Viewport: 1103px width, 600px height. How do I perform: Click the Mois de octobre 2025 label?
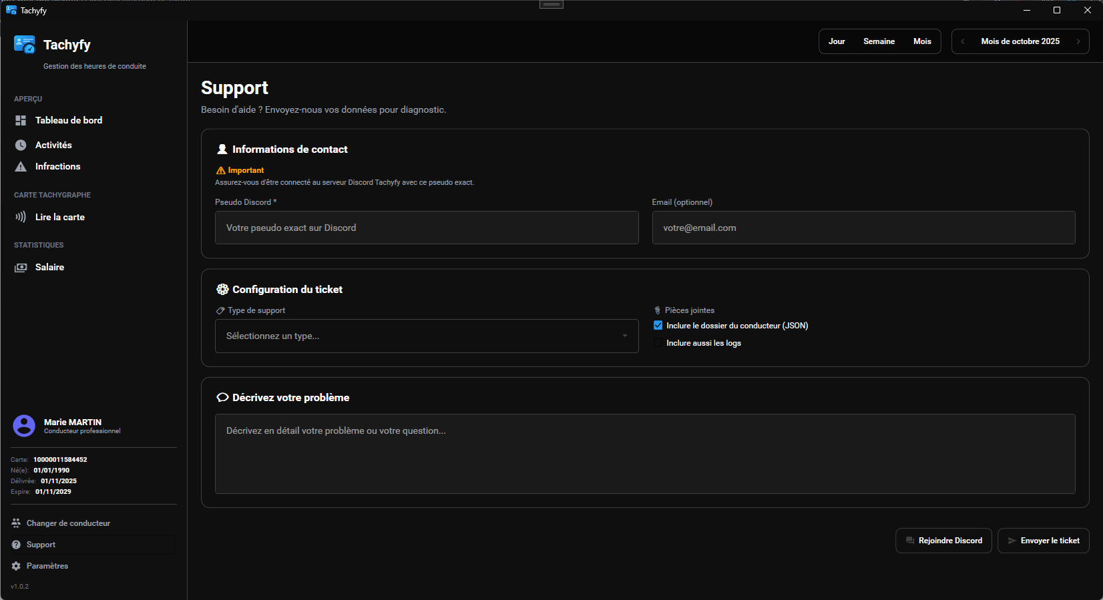1020,41
